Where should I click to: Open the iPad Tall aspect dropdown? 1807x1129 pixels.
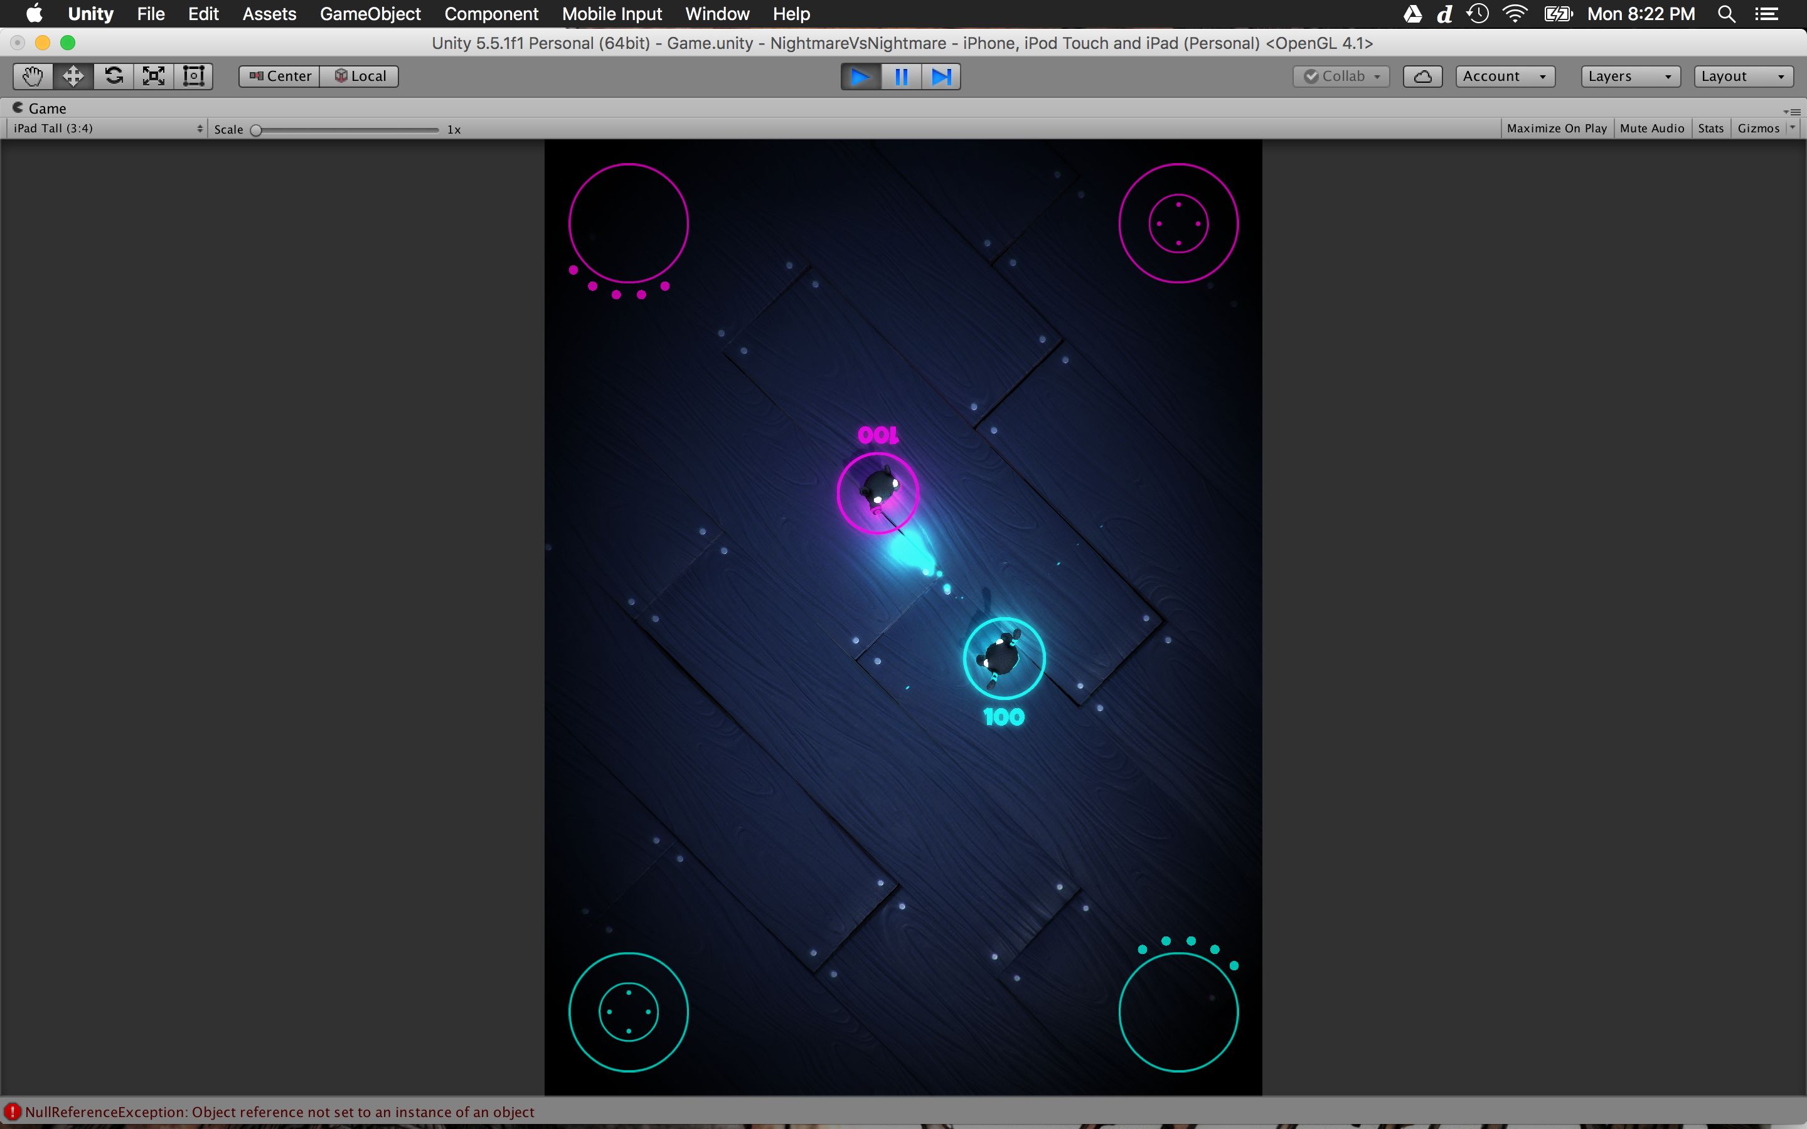click(107, 129)
